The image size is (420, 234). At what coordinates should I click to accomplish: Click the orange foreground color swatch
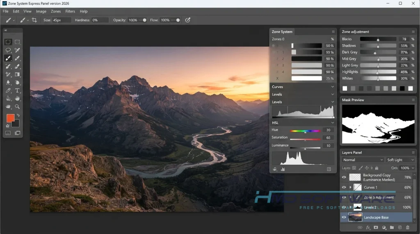pyautogui.click(x=10, y=118)
